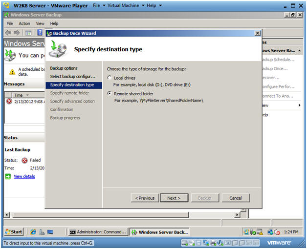This screenshot has width=307, height=249.
Task: Open the View menu in Windows Server Backup
Action: pos(40,23)
